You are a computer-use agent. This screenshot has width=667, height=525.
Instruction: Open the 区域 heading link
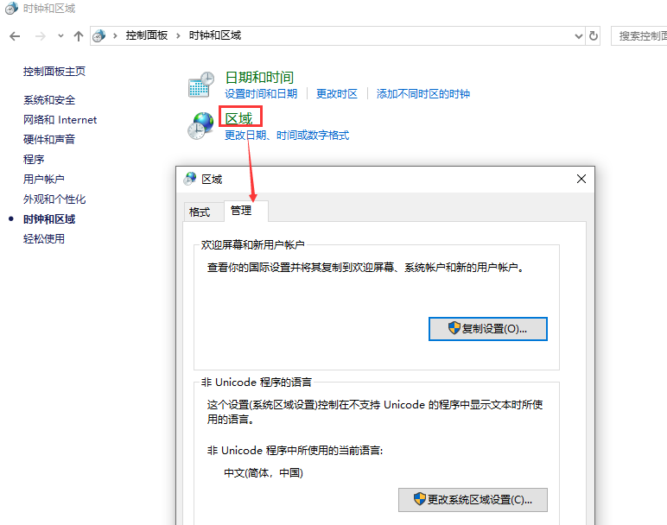238,118
